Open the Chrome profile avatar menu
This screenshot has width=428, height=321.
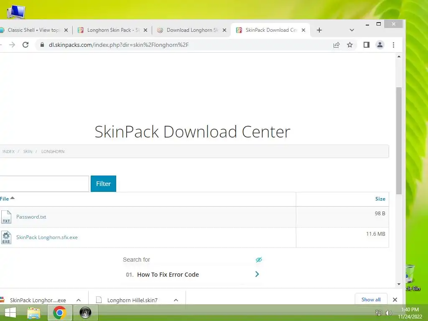tap(380, 45)
